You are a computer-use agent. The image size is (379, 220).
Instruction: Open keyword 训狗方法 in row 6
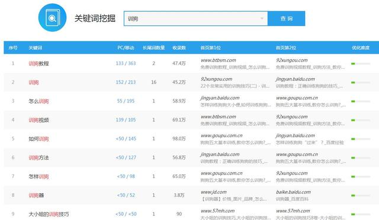[x=38, y=158]
